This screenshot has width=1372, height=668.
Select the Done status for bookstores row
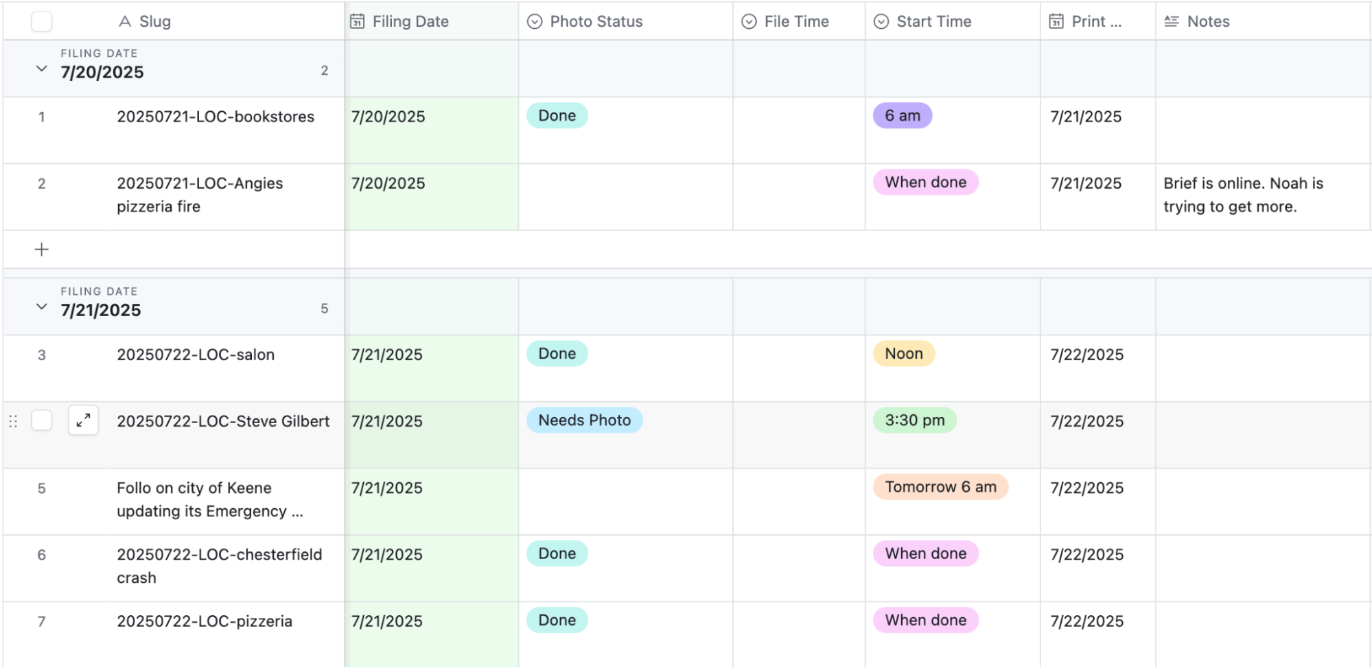tap(557, 115)
